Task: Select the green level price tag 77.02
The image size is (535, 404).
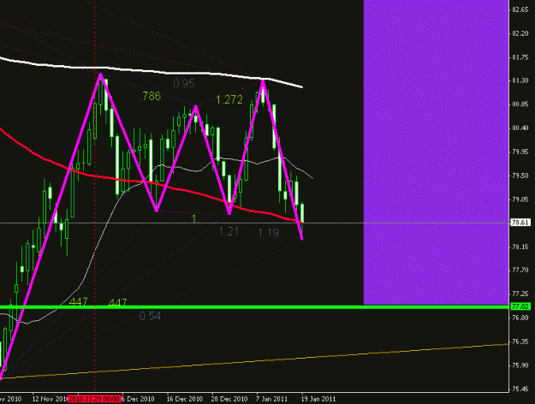Action: (x=520, y=306)
